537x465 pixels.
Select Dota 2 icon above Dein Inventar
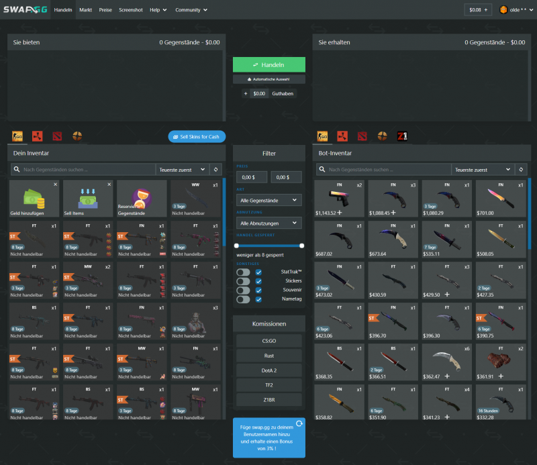point(57,136)
